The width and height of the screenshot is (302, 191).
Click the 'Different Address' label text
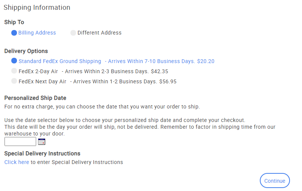pyautogui.click(x=99, y=33)
